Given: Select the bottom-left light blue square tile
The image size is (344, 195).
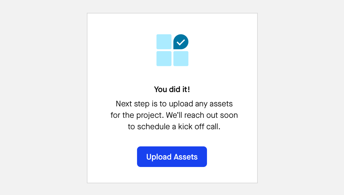Looking at the screenshot, I should 164,59.
